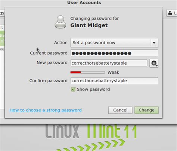Screen dimensions: 177x151
Task: Focus the Current password field
Action: coord(114,53)
